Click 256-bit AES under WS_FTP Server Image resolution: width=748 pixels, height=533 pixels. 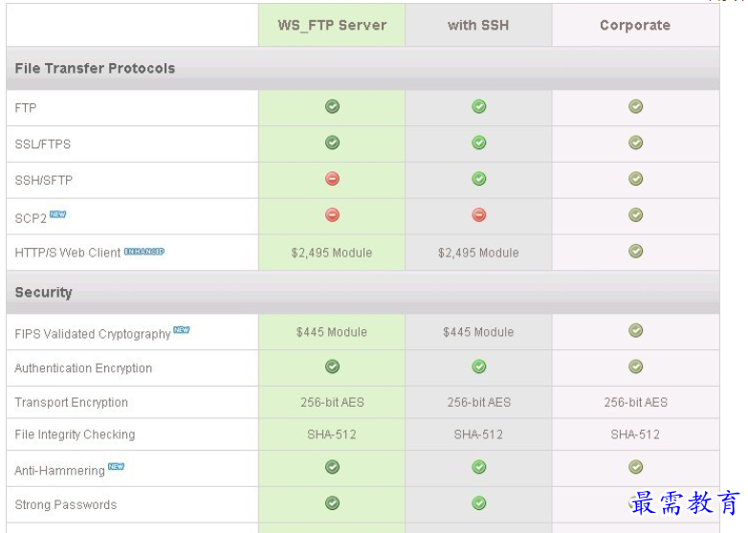[x=332, y=403]
